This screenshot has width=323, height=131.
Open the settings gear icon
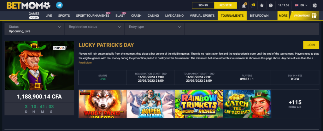(x=314, y=5)
